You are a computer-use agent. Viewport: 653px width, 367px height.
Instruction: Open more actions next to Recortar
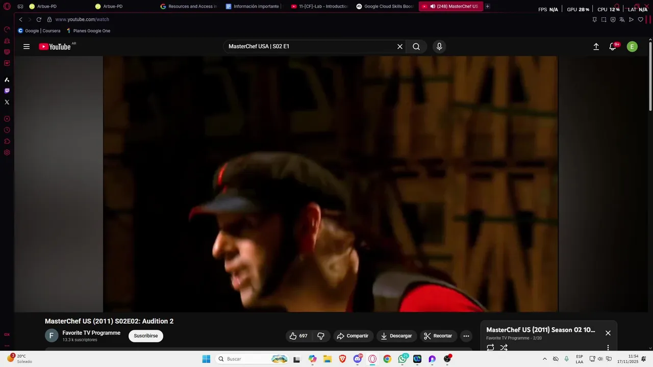click(x=466, y=336)
